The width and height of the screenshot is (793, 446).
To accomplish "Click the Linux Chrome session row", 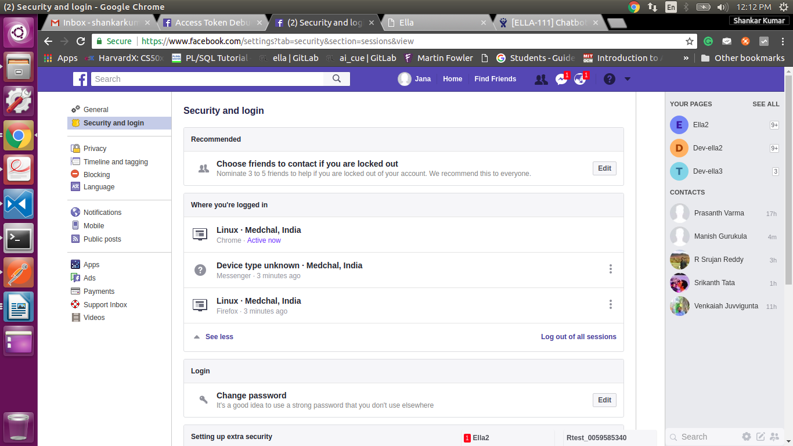I will click(403, 235).
